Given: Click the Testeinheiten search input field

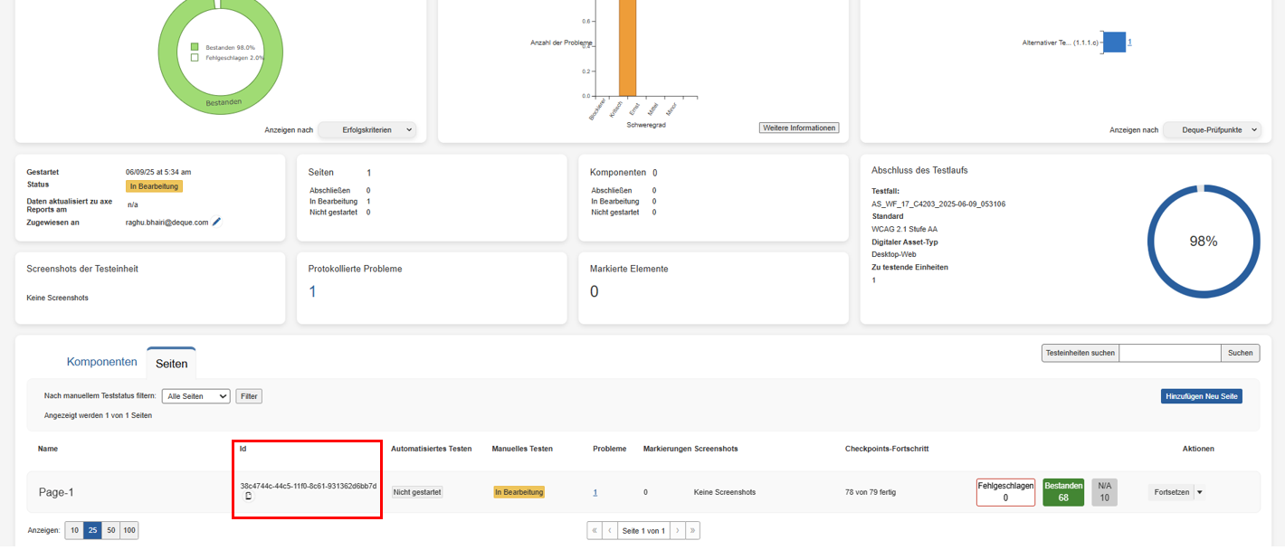Looking at the screenshot, I should click(1169, 353).
